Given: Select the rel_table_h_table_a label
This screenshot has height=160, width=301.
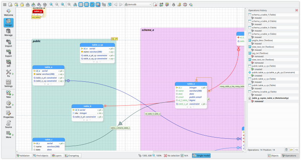Looking at the screenshot, I should click(x=152, y=114).
